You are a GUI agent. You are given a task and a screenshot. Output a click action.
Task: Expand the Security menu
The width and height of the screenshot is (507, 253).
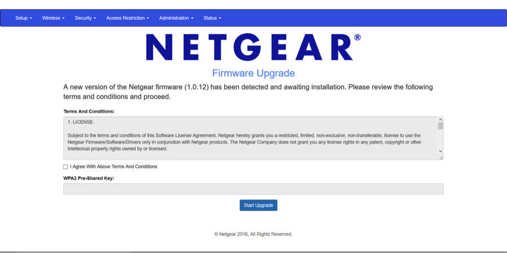click(x=86, y=18)
